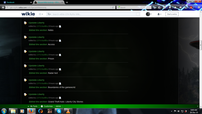Viewport: 202px width, 114px height.
Task: Open Firefox downloads arrow icon
Action: point(170,8)
